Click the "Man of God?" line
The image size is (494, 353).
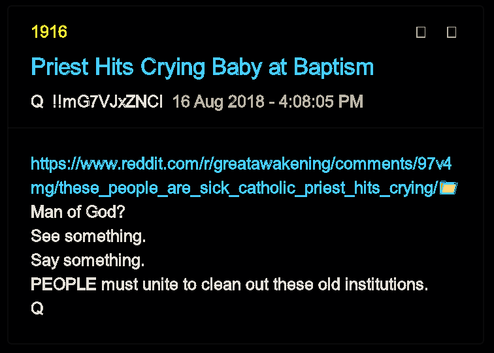(x=78, y=212)
